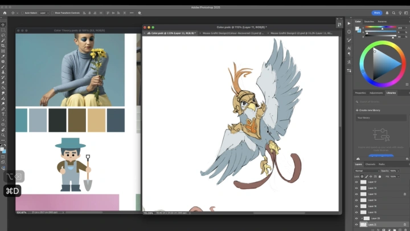The image size is (410, 231).
Task: Open the notifications bell icon
Action: (387, 13)
